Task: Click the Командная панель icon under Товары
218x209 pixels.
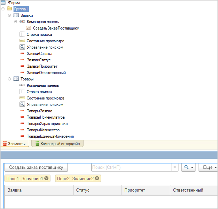Action: (x=22, y=85)
